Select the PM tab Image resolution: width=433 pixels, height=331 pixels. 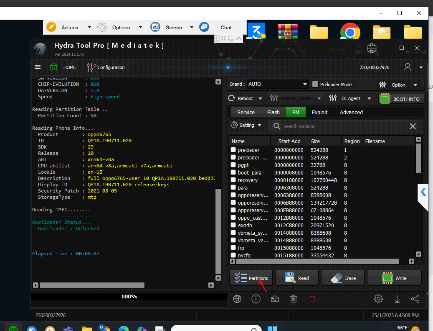[296, 113]
